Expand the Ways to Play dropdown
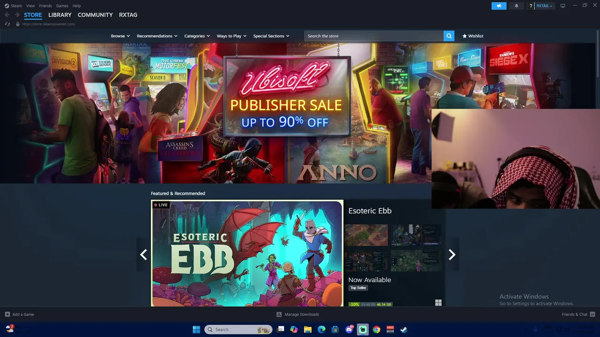This screenshot has width=600, height=337. click(x=232, y=36)
